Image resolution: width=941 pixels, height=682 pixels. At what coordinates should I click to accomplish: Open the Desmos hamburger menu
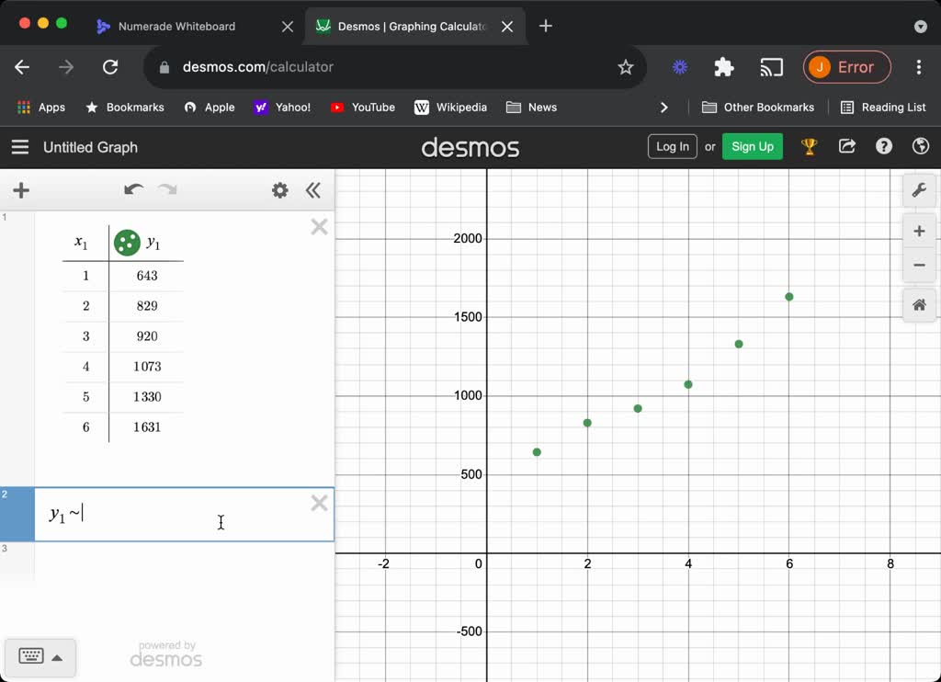pos(20,147)
